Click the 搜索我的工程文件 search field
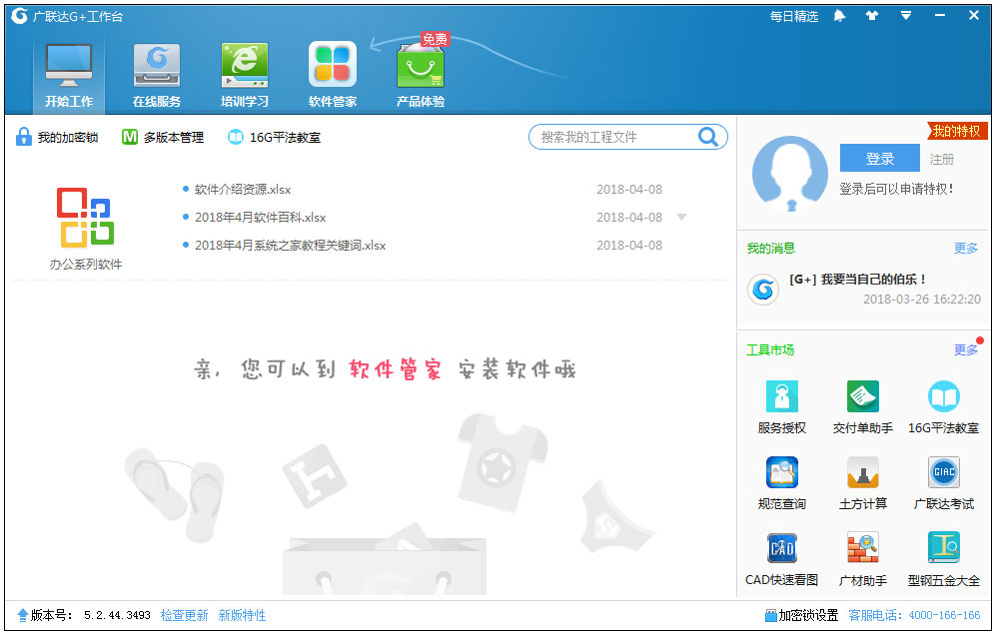This screenshot has height=634, width=995. click(x=614, y=138)
